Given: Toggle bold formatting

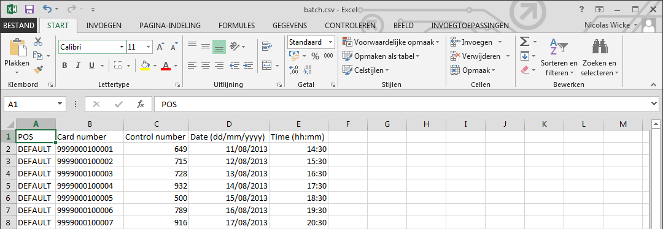Looking at the screenshot, I should (64, 66).
